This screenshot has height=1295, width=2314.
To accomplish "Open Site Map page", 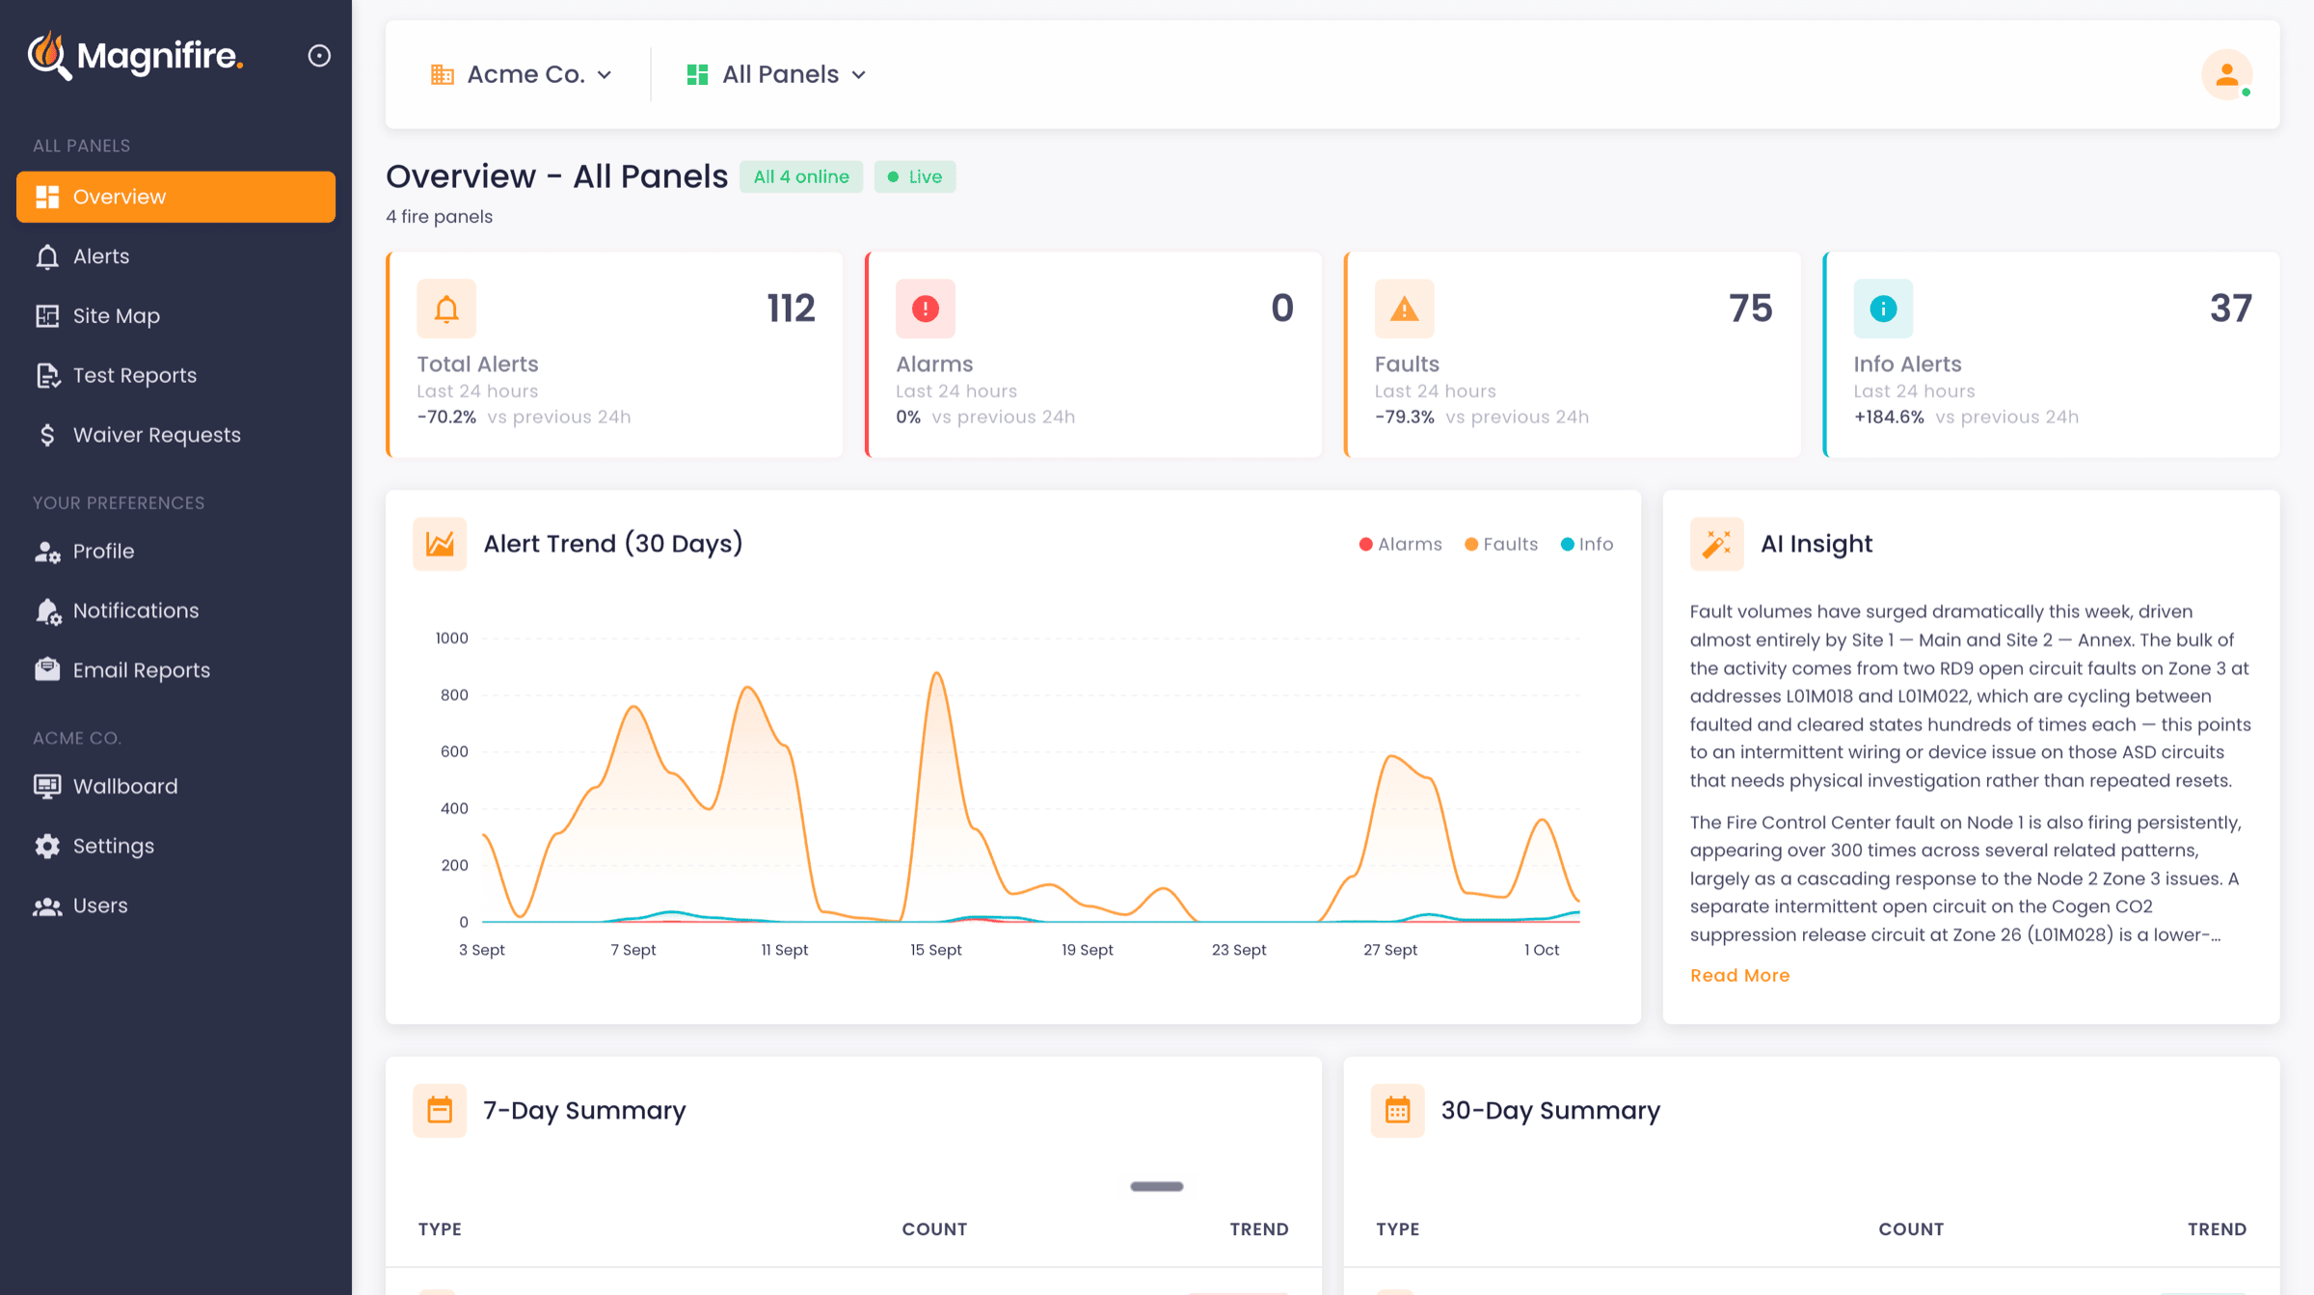I will 175,316.
